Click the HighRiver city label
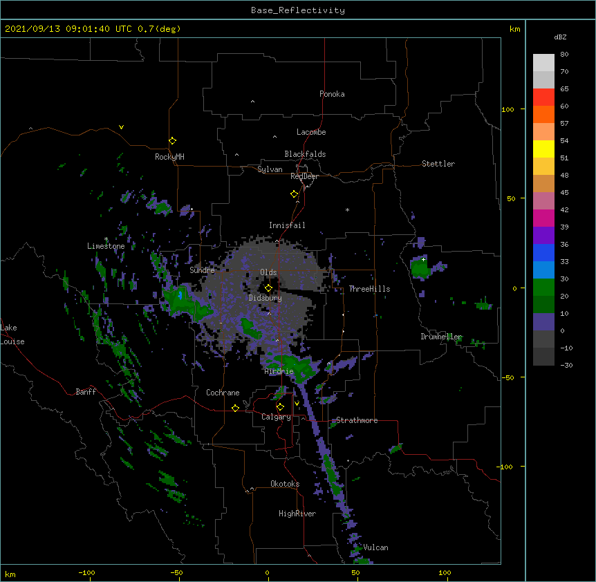Screen dimensions: 596x582 297,514
